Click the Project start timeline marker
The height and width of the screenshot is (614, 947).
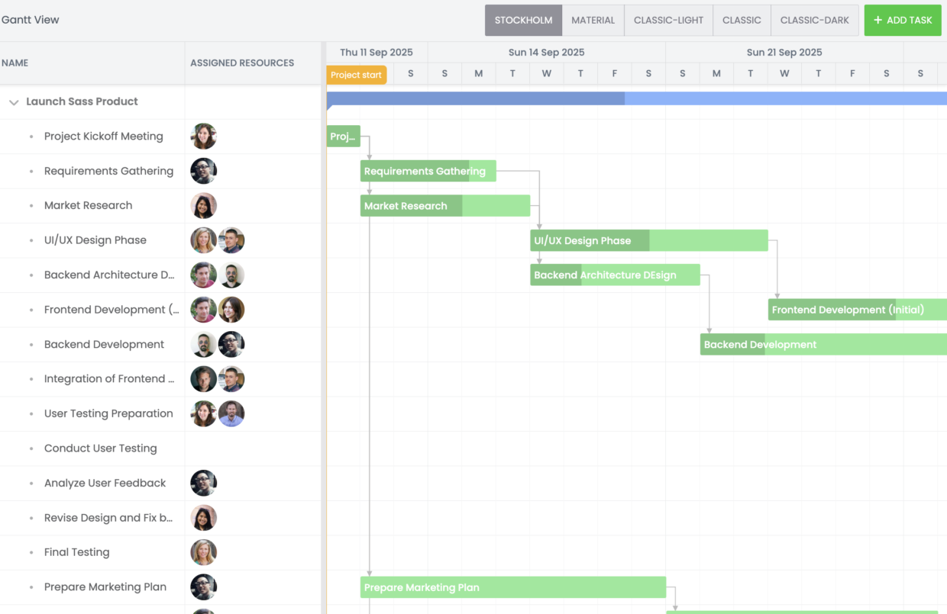coord(356,75)
